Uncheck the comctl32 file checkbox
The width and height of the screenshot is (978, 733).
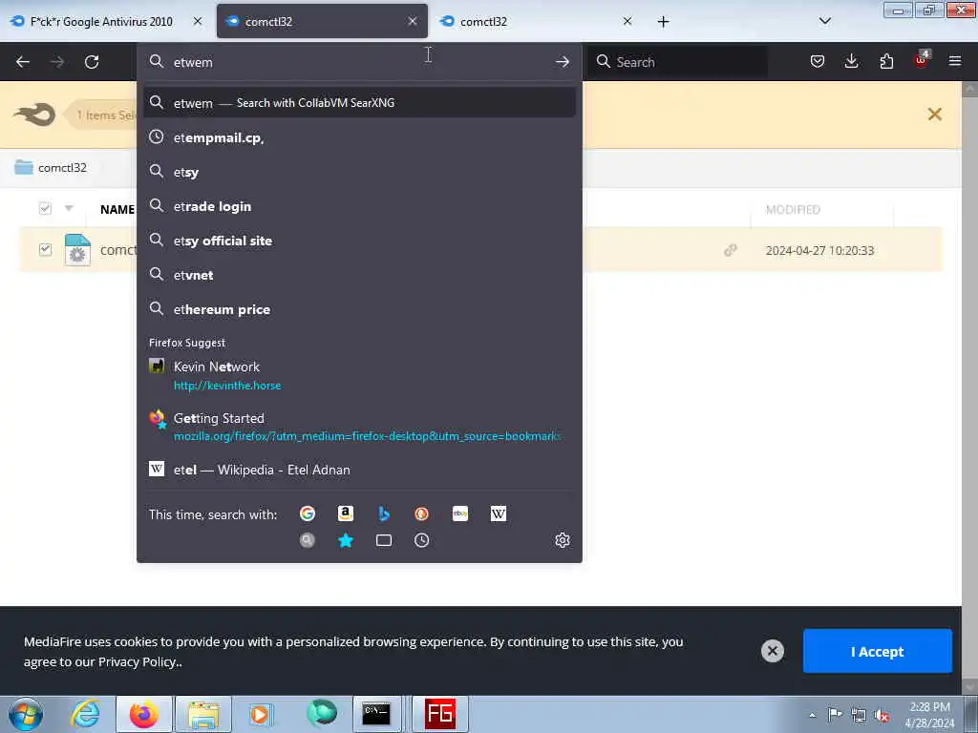[x=45, y=250]
